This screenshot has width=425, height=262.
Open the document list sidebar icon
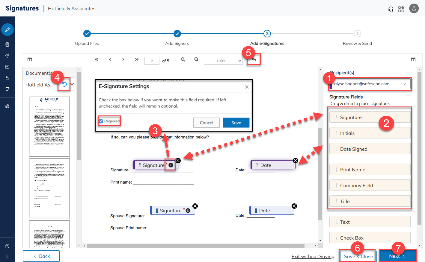coord(7,45)
